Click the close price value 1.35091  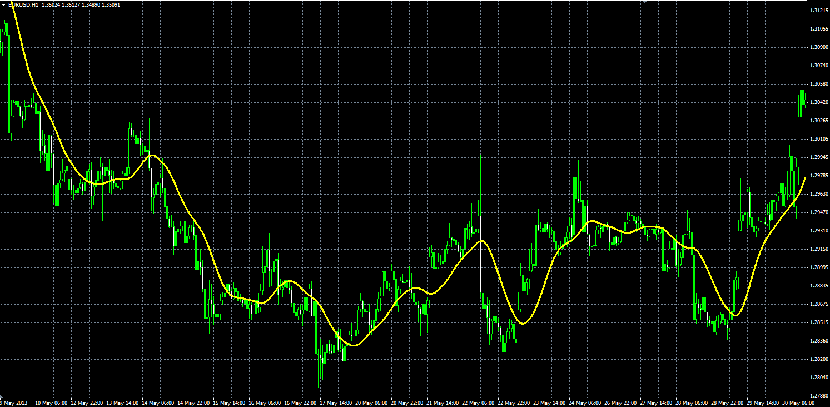point(112,4)
